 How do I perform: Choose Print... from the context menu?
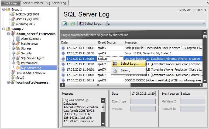click(125, 71)
